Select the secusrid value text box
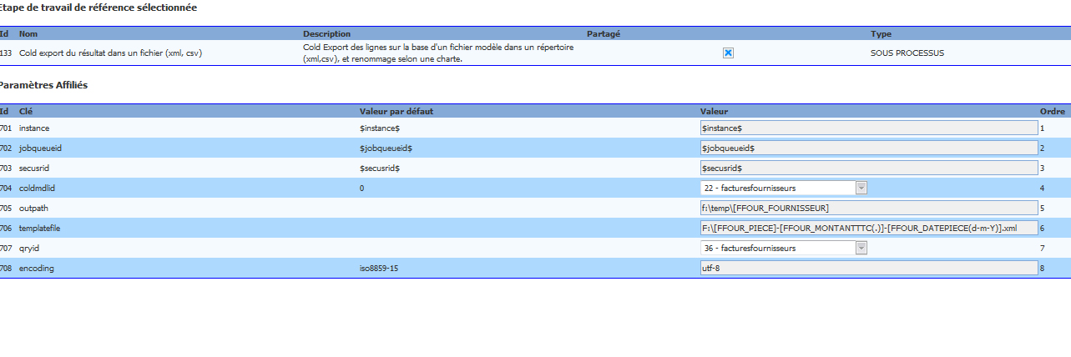This screenshot has width=1071, height=357. click(x=868, y=168)
